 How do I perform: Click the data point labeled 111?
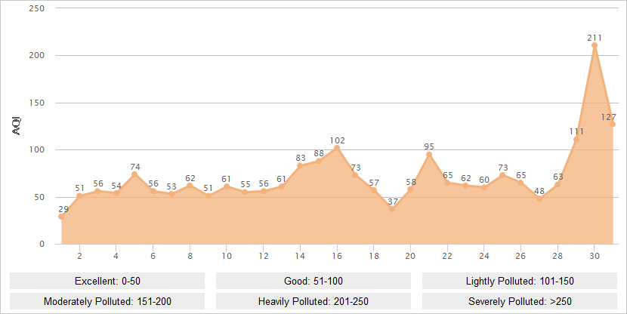click(x=576, y=140)
